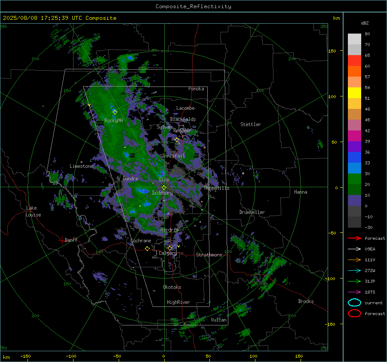Click the yellow swatch between 51 and 54 dBZ
The image size is (387, 362).
(x=354, y=93)
